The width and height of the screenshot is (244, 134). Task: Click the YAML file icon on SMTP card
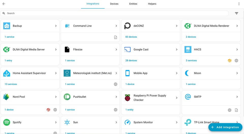tap(236, 110)
